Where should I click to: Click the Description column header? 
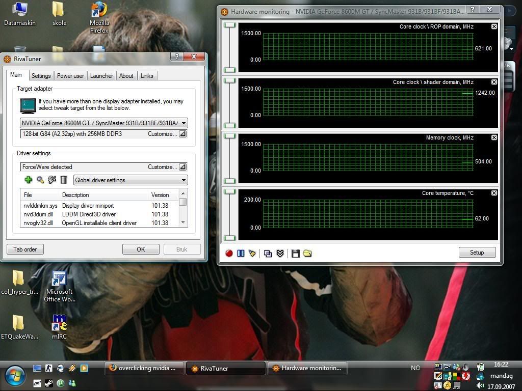[x=103, y=195]
